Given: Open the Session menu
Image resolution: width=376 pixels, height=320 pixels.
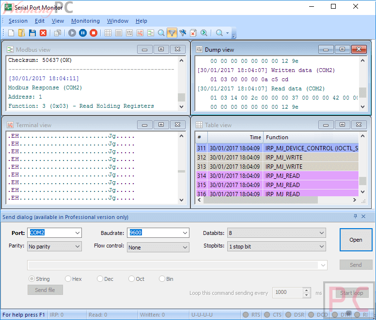Looking at the screenshot, I should click(x=18, y=21).
